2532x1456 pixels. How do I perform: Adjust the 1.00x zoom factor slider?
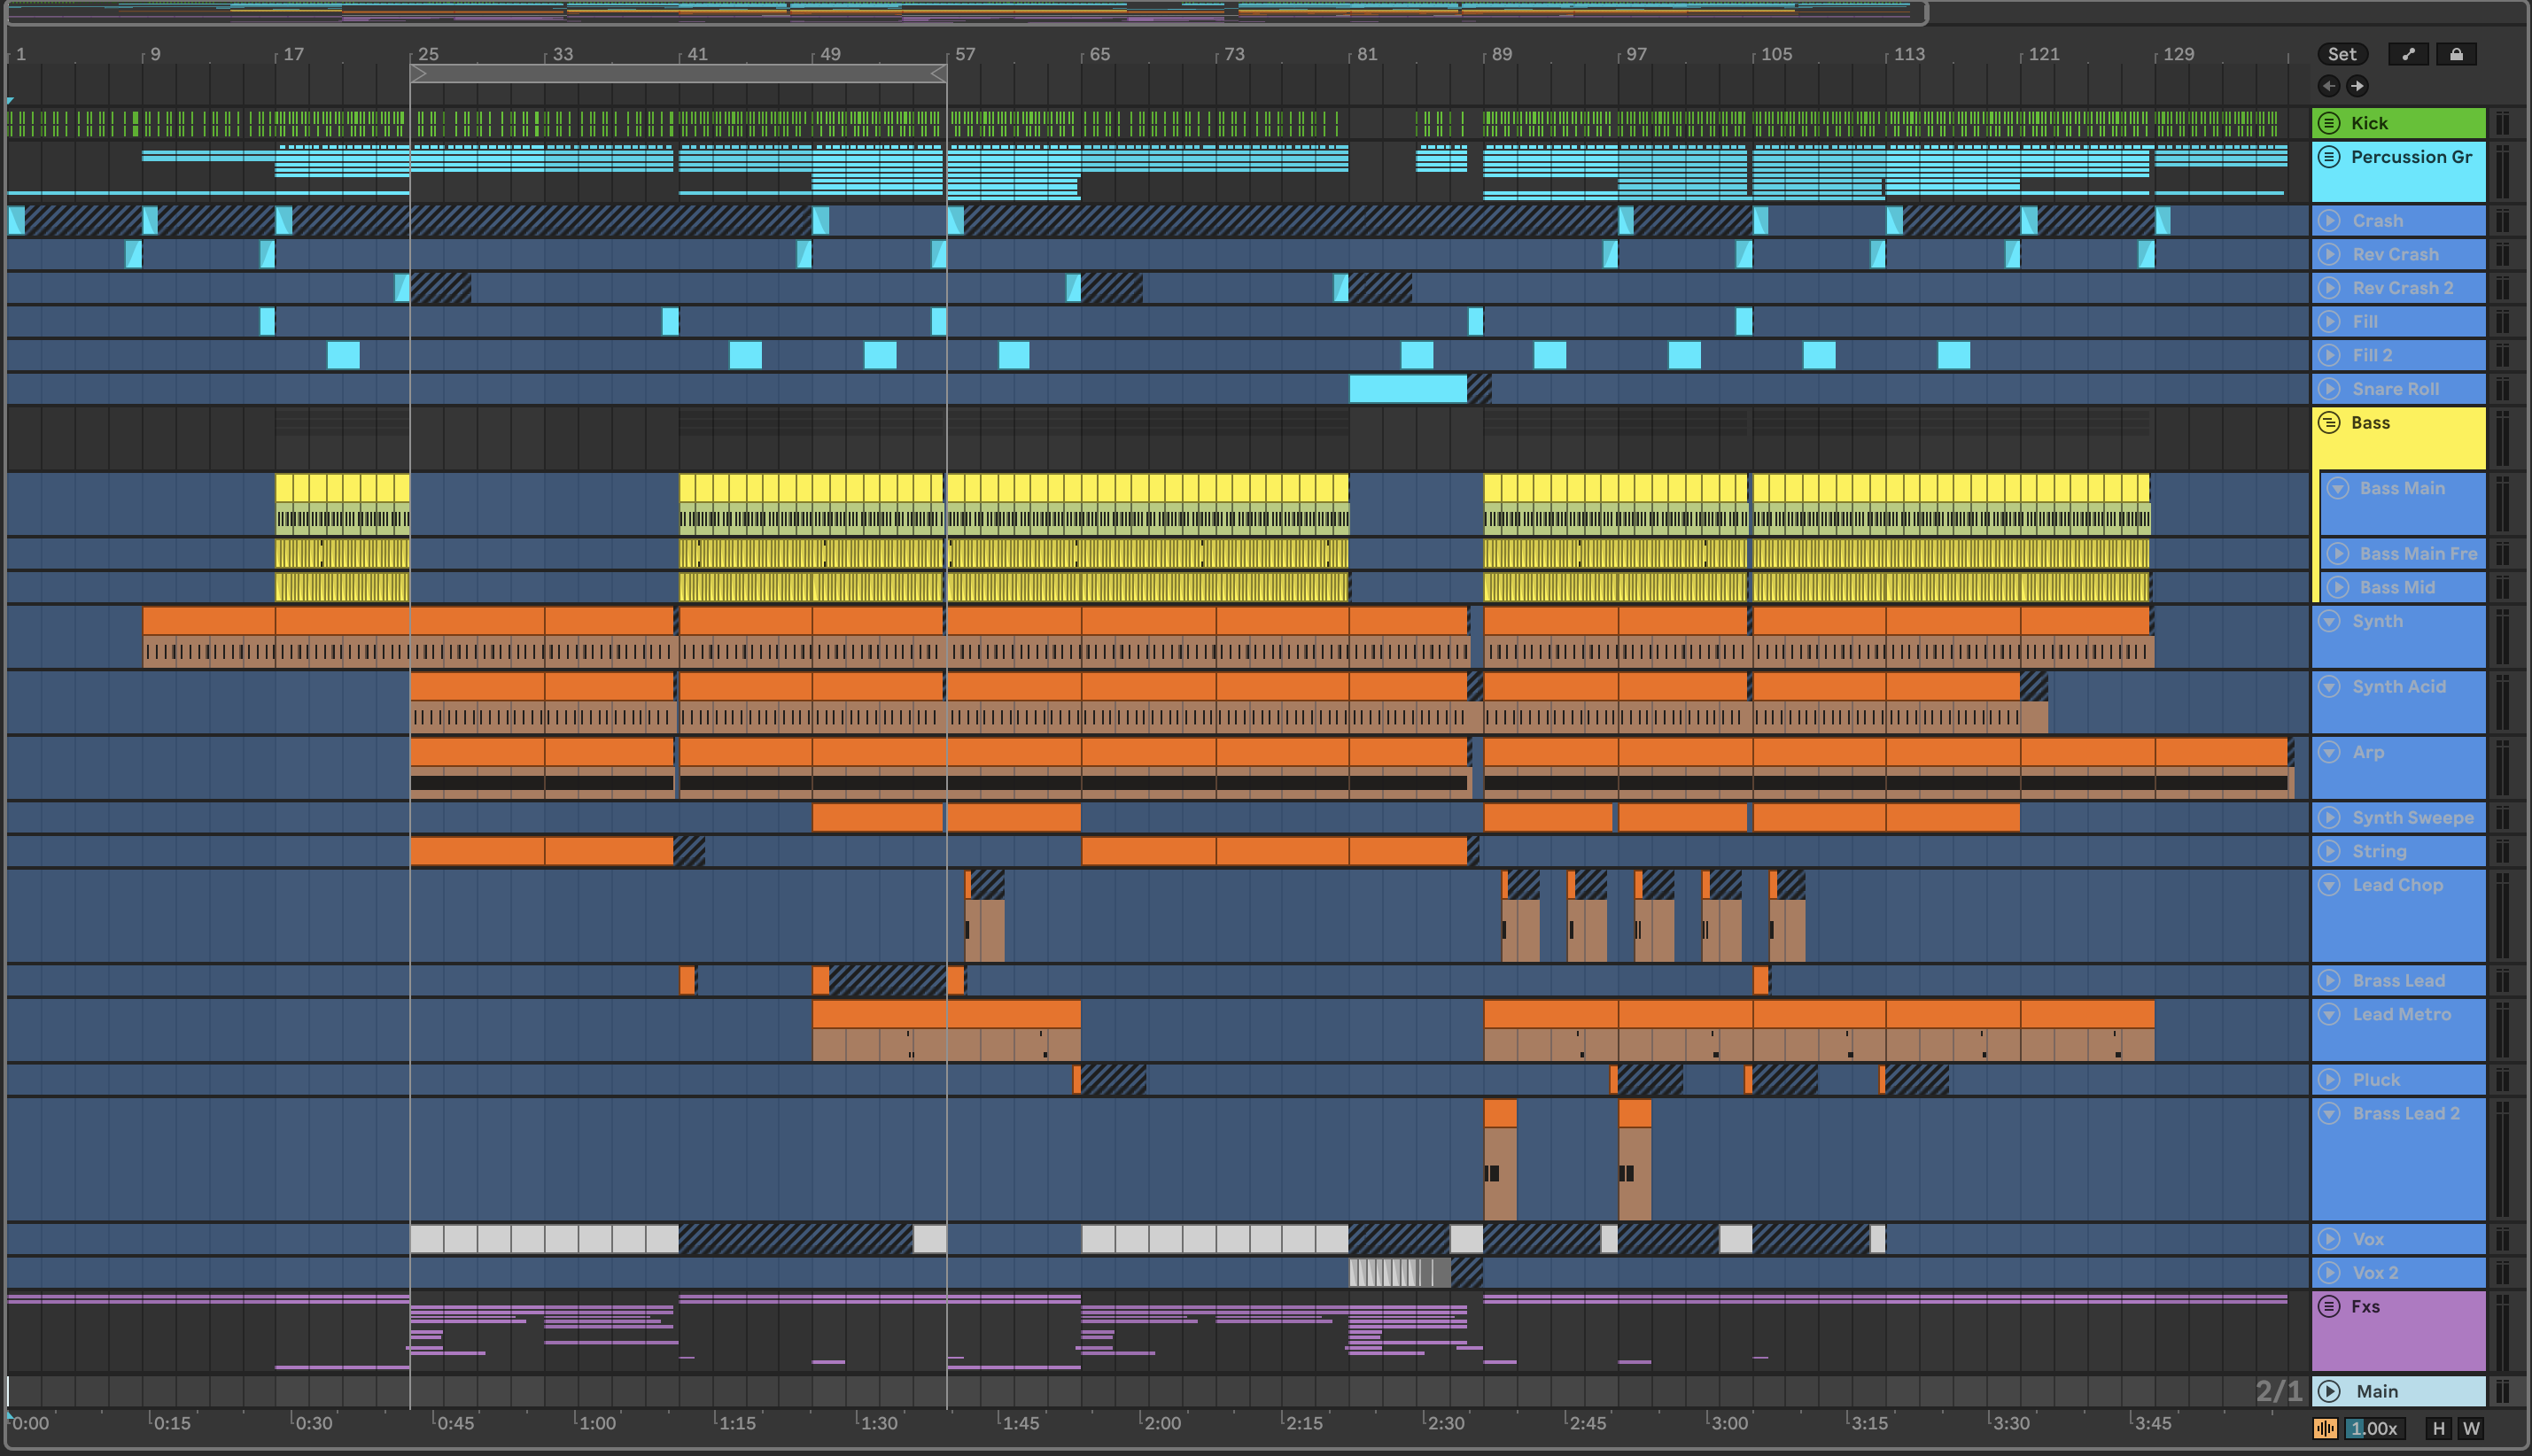coord(2373,1428)
